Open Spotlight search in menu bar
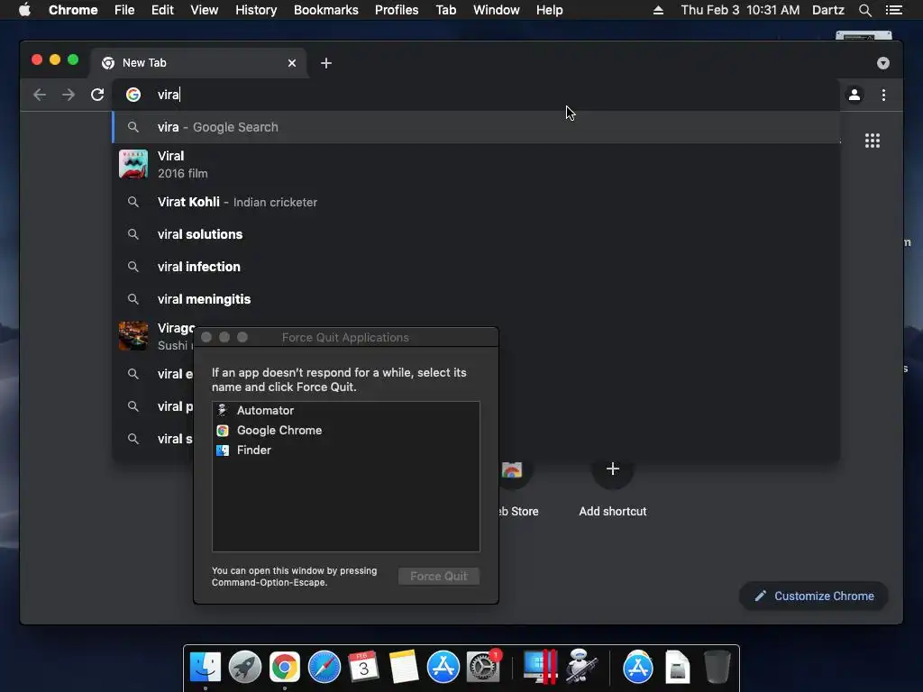 (864, 10)
